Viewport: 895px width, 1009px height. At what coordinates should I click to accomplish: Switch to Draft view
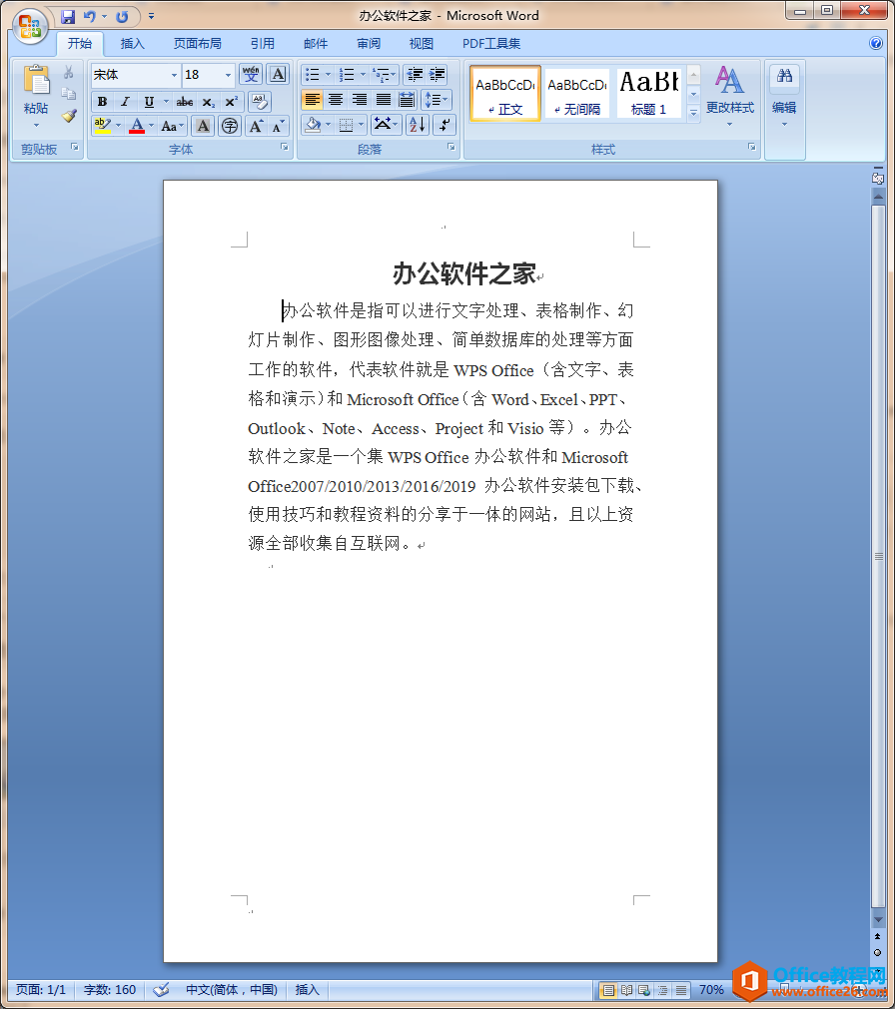coord(680,990)
